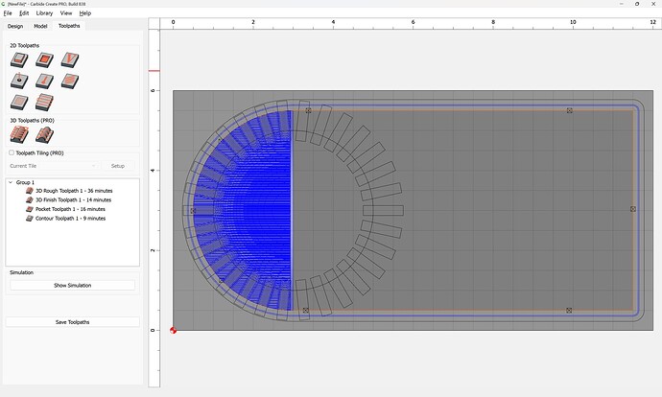Screen dimensions: 662x397
Task: Select the Contour toolpath icon
Action: point(19,59)
